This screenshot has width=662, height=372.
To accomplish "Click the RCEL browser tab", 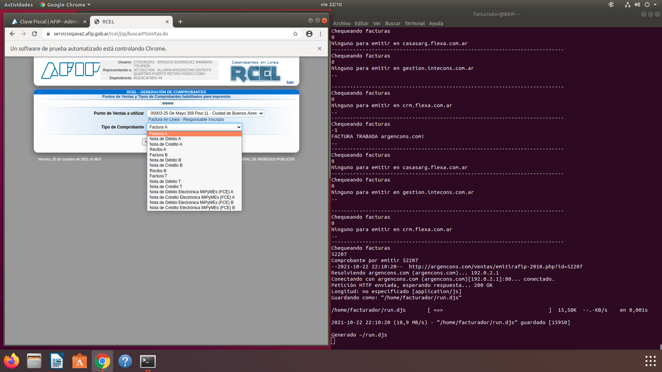I will coord(131,22).
